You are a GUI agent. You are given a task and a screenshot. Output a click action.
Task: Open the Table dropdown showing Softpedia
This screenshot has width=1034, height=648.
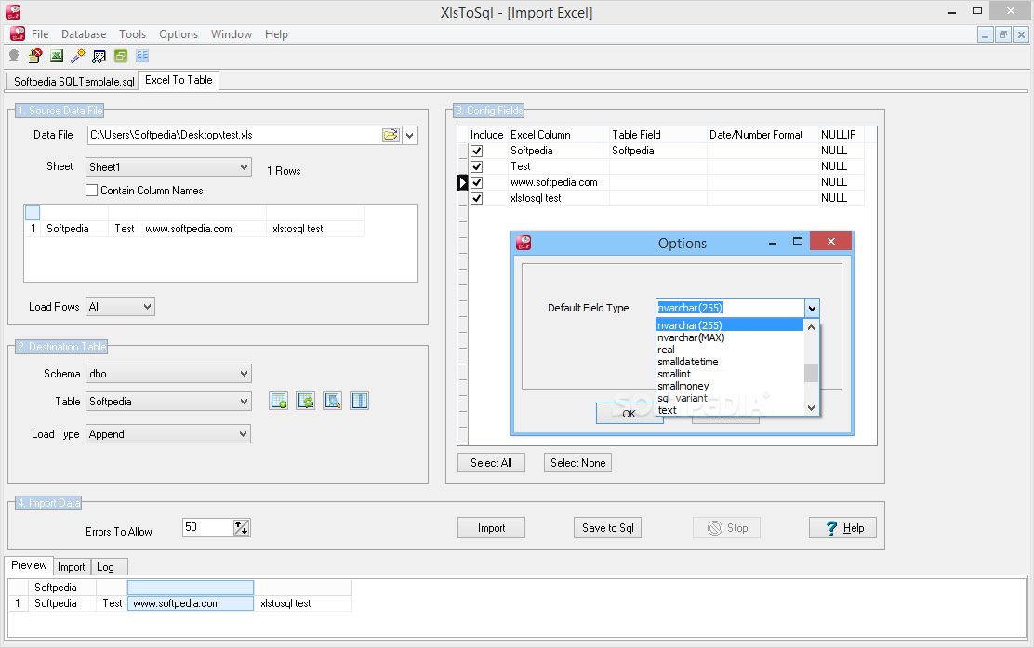[169, 402]
